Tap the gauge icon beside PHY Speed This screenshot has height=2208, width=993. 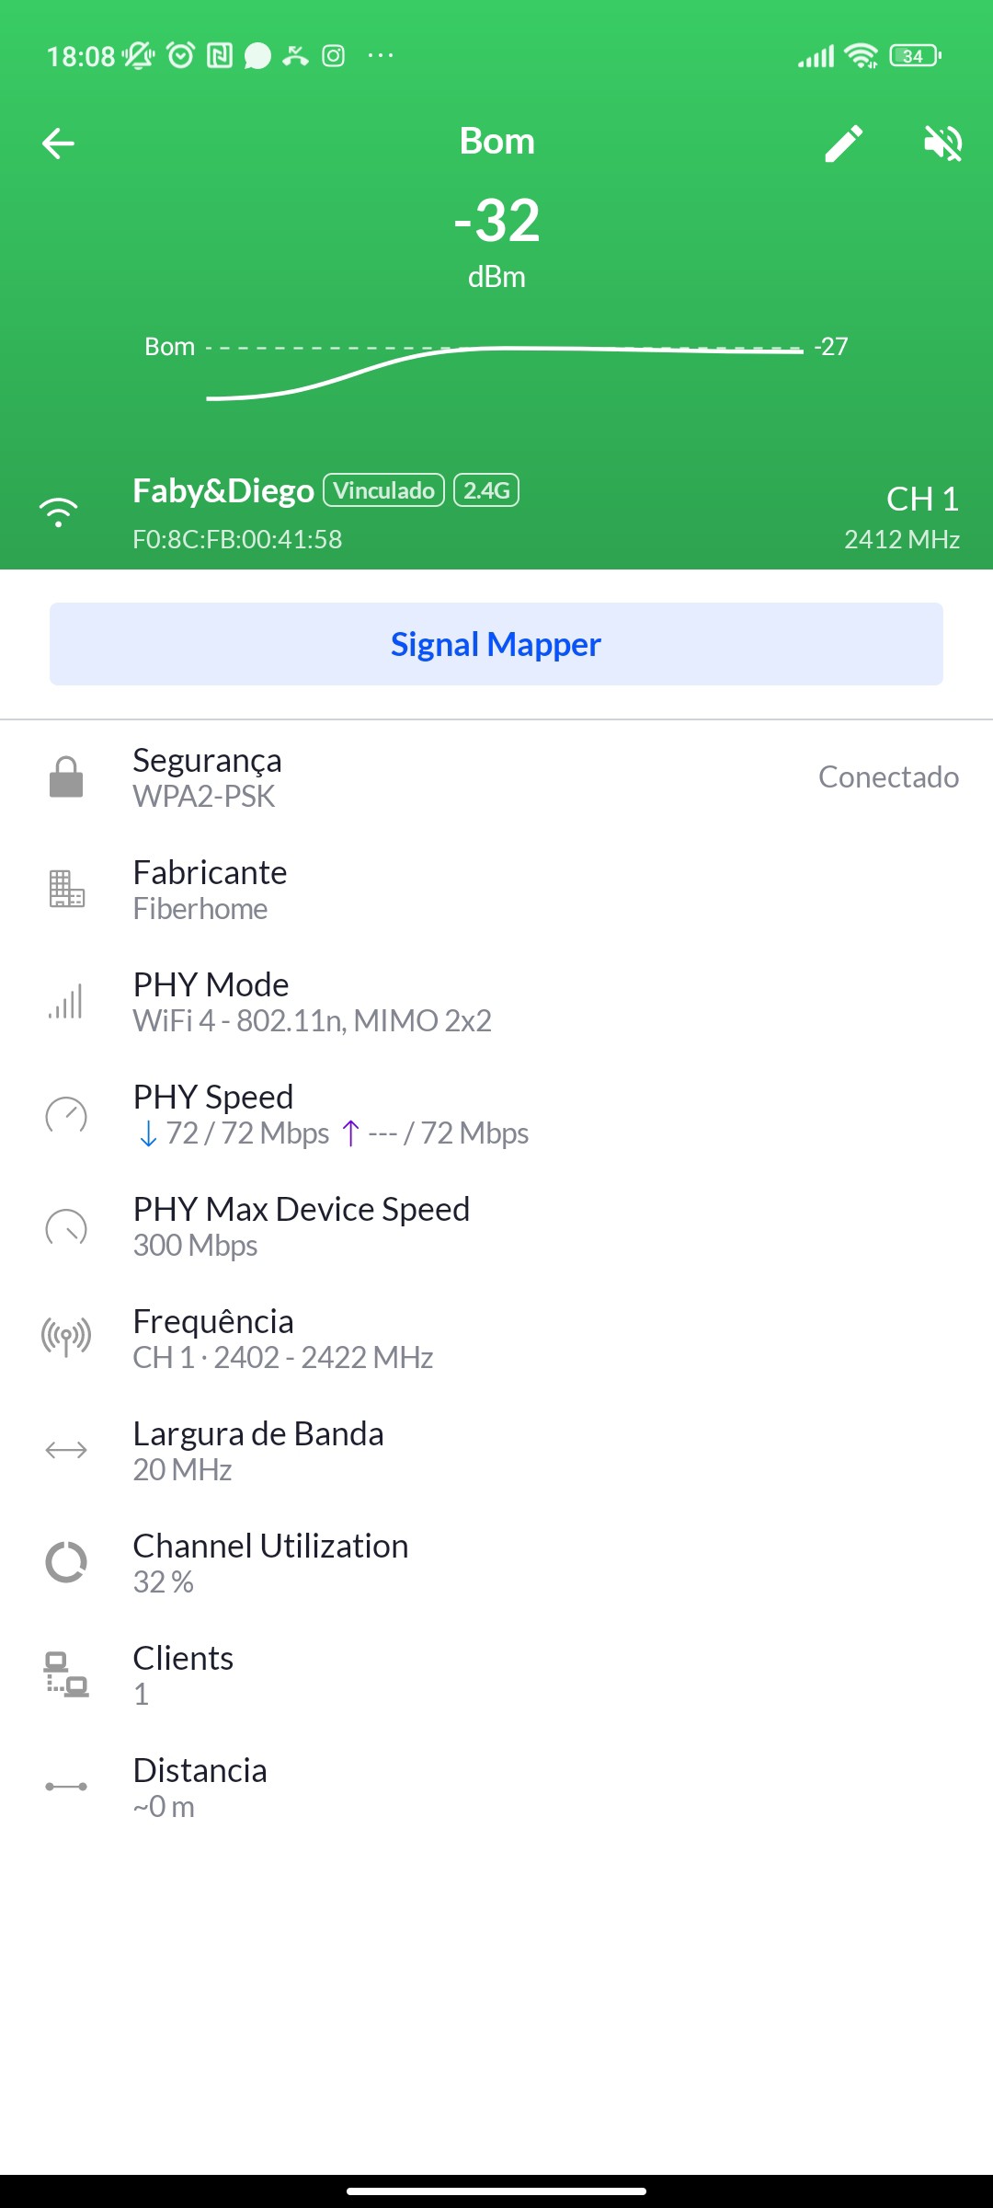click(66, 1115)
